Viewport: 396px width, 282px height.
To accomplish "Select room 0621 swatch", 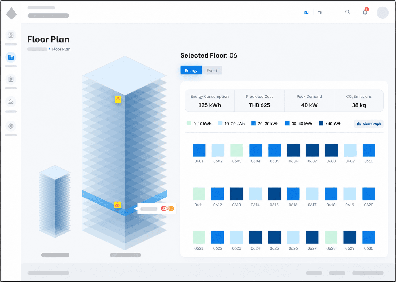I will point(199,237).
